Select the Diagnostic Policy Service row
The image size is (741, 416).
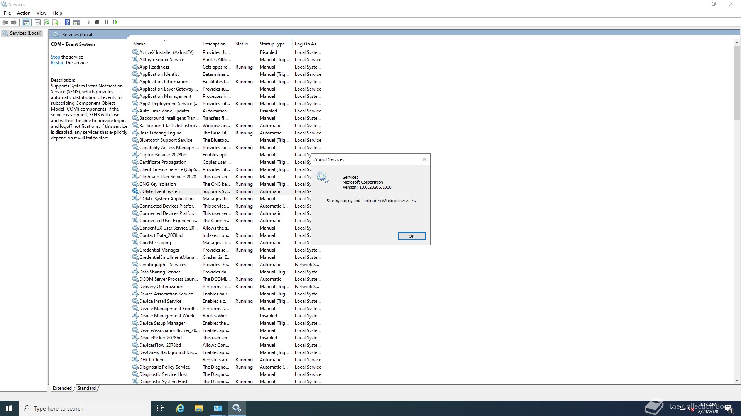pyautogui.click(x=227, y=367)
